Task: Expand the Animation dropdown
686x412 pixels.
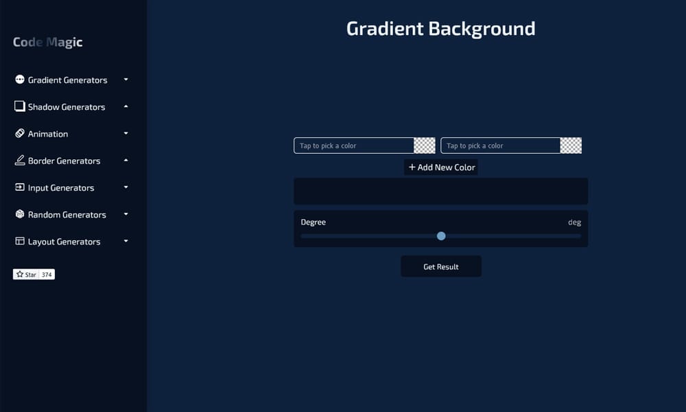Action: coord(125,133)
